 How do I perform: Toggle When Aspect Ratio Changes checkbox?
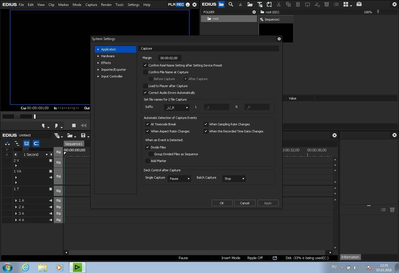(147, 131)
